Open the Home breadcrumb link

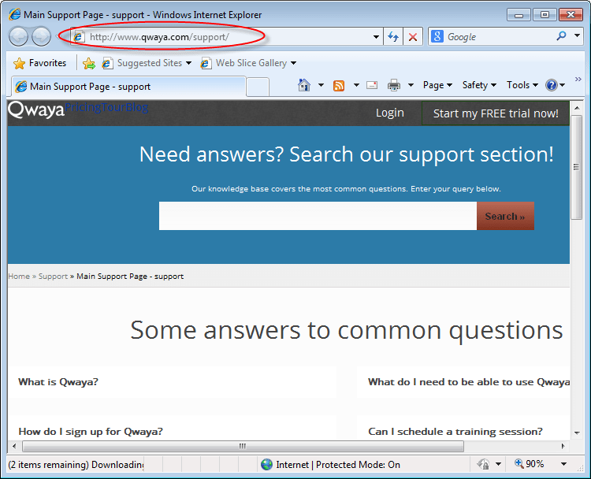19,277
